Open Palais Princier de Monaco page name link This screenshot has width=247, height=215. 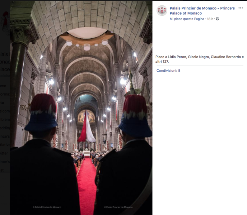202,10
